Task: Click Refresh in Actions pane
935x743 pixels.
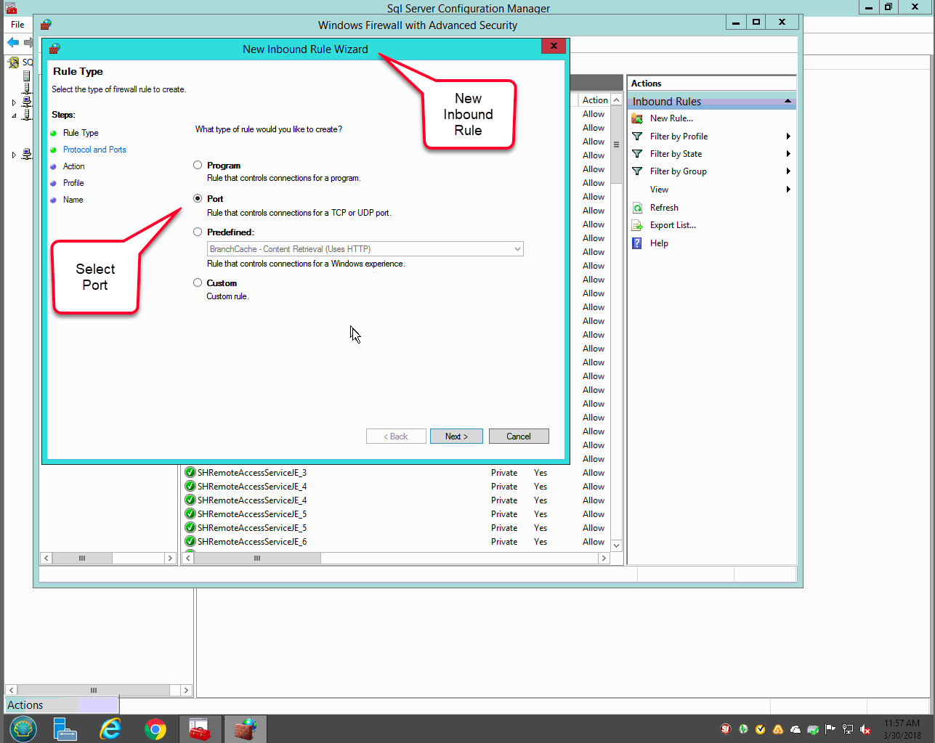Action: coord(664,208)
